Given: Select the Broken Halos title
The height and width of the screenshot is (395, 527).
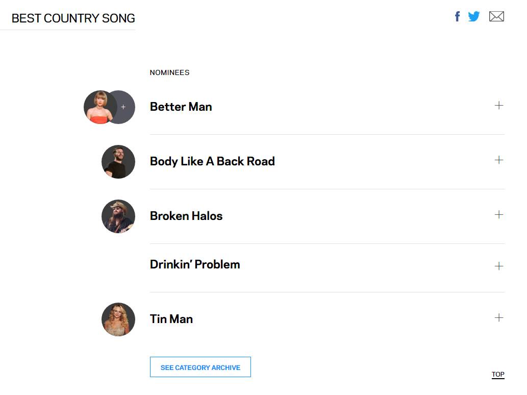Looking at the screenshot, I should tap(186, 216).
